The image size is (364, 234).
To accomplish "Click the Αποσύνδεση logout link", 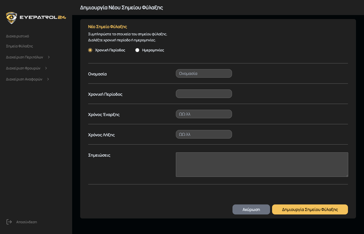I will [x=27, y=222].
